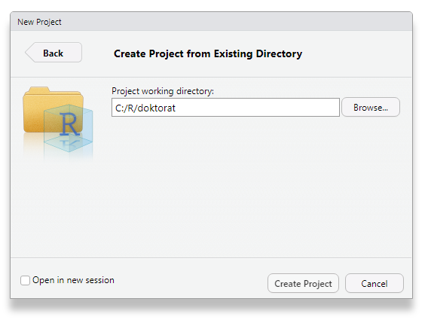Viewport: 428px width, 320px height.
Task: Click the empty area below the directory field
Action: [x=246, y=185]
